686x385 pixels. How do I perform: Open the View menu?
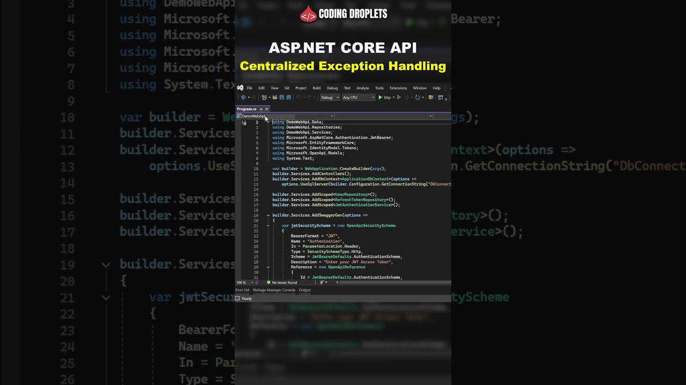coord(274,88)
